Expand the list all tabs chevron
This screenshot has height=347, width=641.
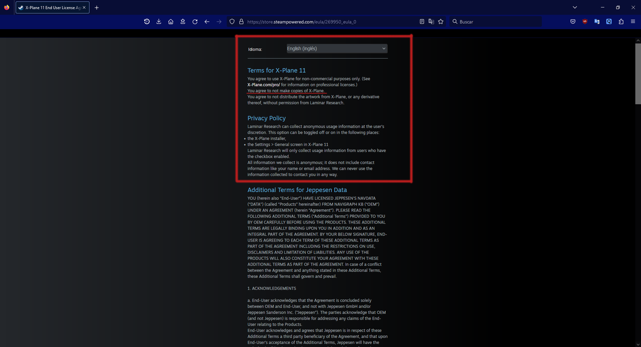574,8
